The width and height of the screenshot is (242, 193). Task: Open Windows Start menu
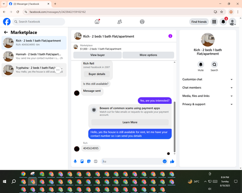(4, 181)
